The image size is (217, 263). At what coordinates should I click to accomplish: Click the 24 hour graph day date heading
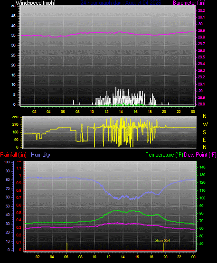click(121, 3)
